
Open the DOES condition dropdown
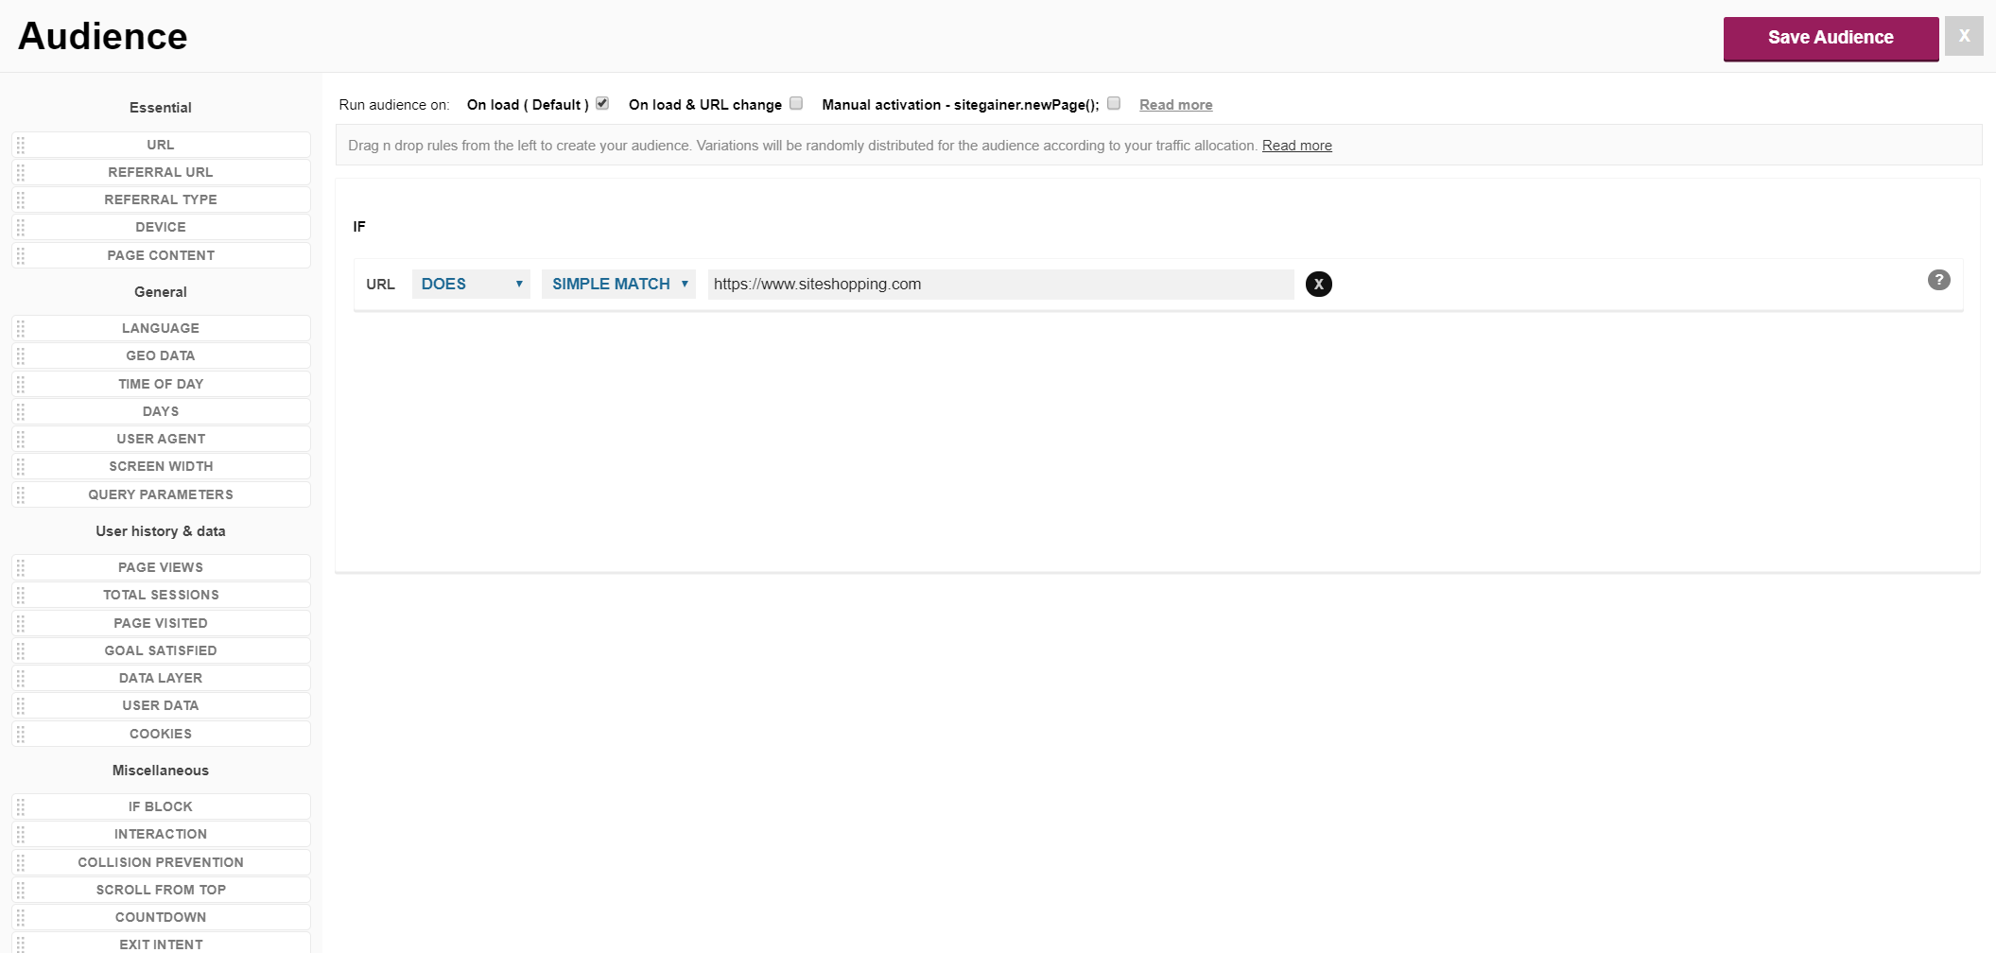tap(471, 284)
